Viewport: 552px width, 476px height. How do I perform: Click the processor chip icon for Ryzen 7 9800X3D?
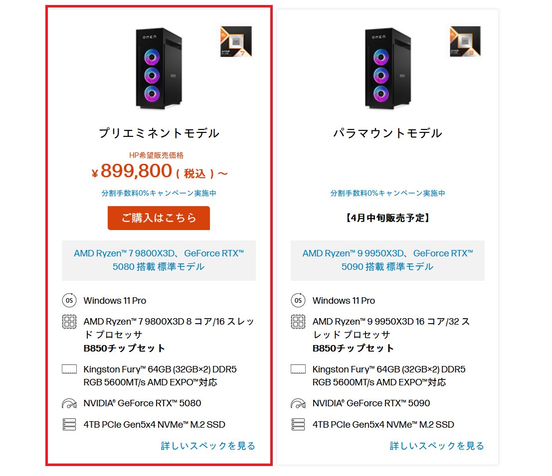[69, 322]
